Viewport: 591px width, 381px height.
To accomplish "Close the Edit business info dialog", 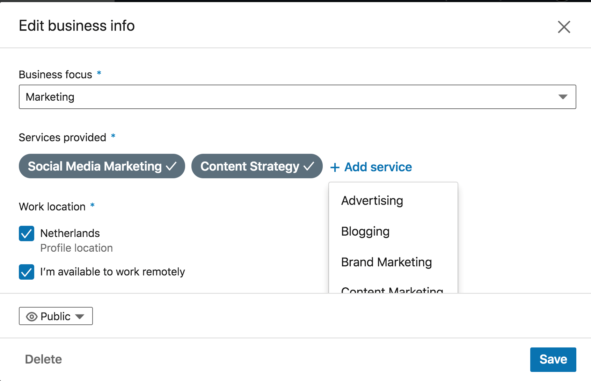I will tap(564, 27).
